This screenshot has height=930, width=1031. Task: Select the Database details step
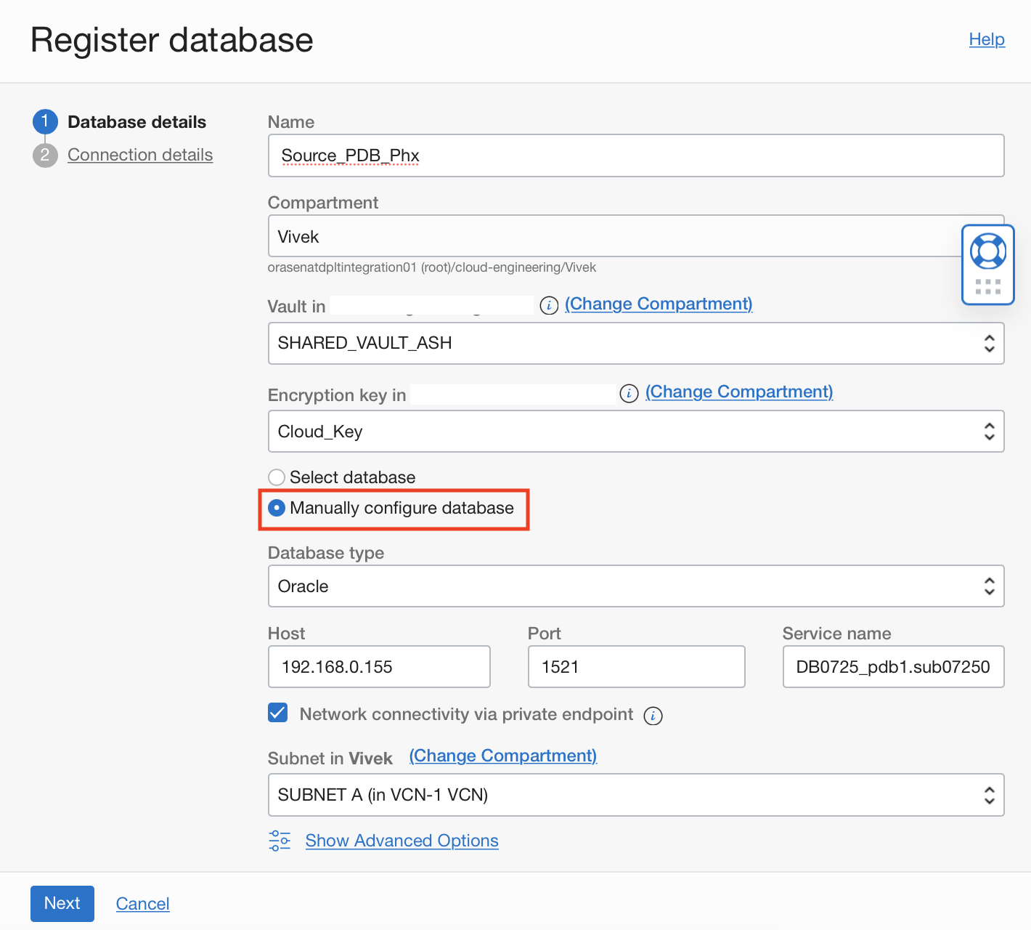pyautogui.click(x=136, y=122)
